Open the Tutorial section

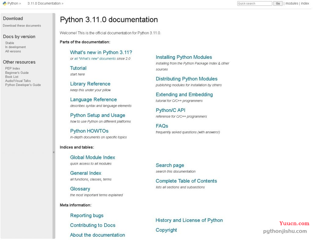tap(78, 68)
